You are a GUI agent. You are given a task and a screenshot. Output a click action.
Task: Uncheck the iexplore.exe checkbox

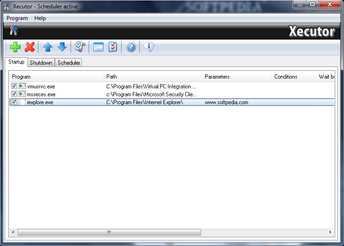pos(14,102)
